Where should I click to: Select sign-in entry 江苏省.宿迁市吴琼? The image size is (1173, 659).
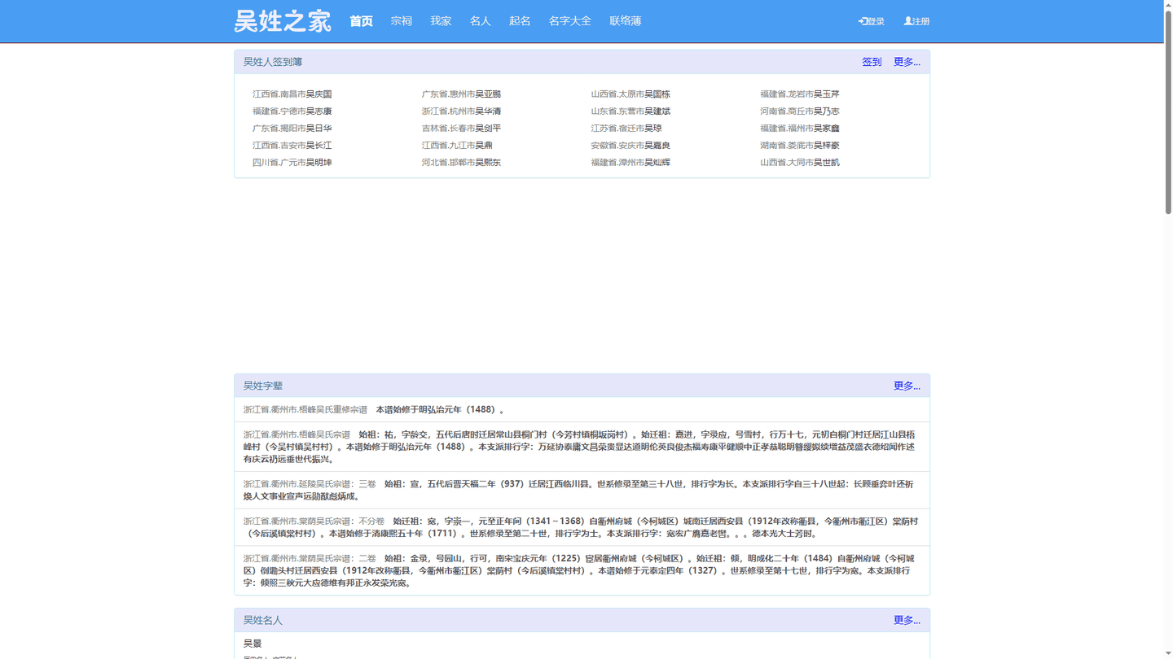pos(626,129)
